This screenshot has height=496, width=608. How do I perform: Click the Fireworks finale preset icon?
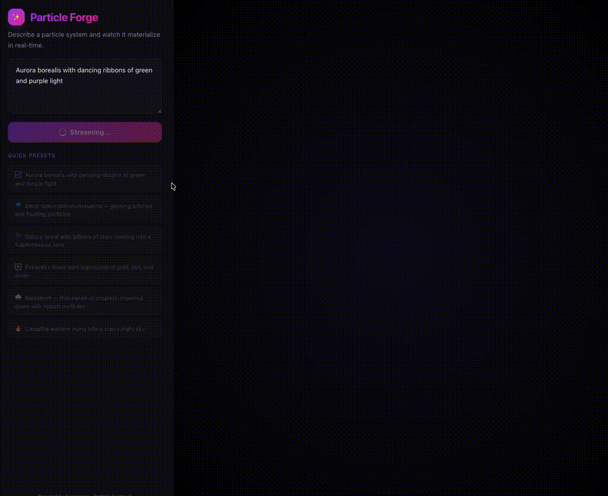tap(18, 267)
